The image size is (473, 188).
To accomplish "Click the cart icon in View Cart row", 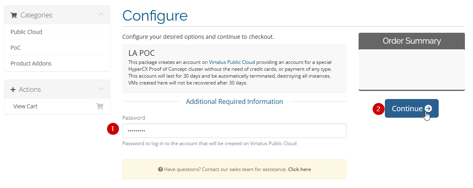I will point(99,106).
